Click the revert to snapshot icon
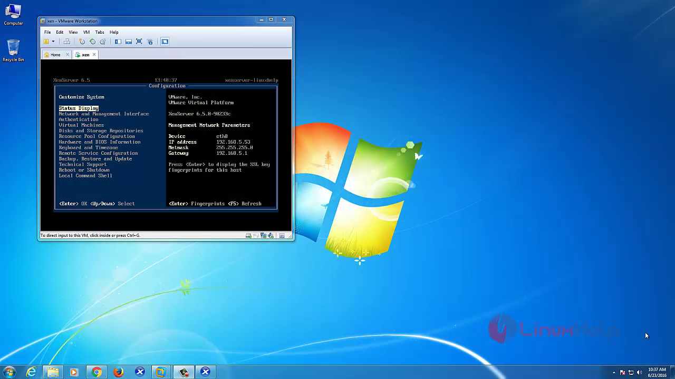 coord(92,42)
